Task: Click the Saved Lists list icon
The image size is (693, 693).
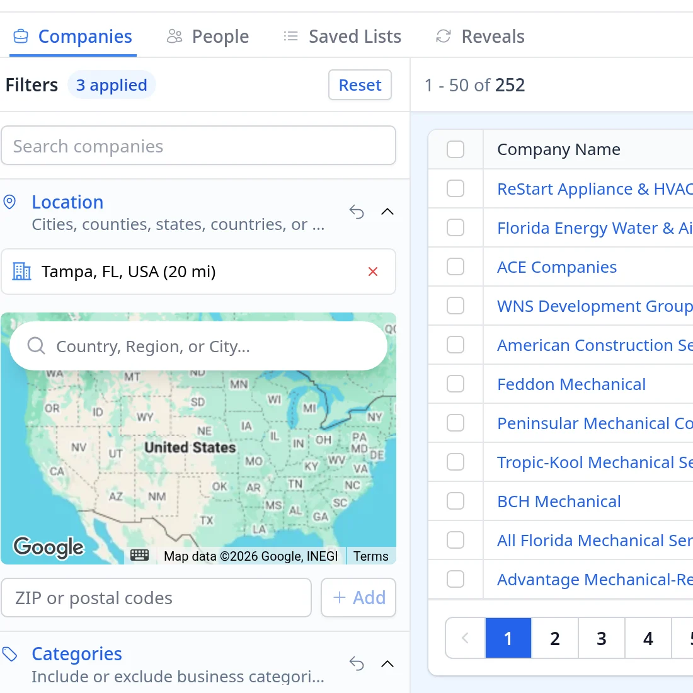Action: pos(291,37)
